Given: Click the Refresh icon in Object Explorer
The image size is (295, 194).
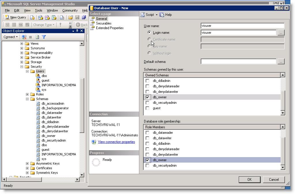Looking at the screenshot, I should click(37, 37).
